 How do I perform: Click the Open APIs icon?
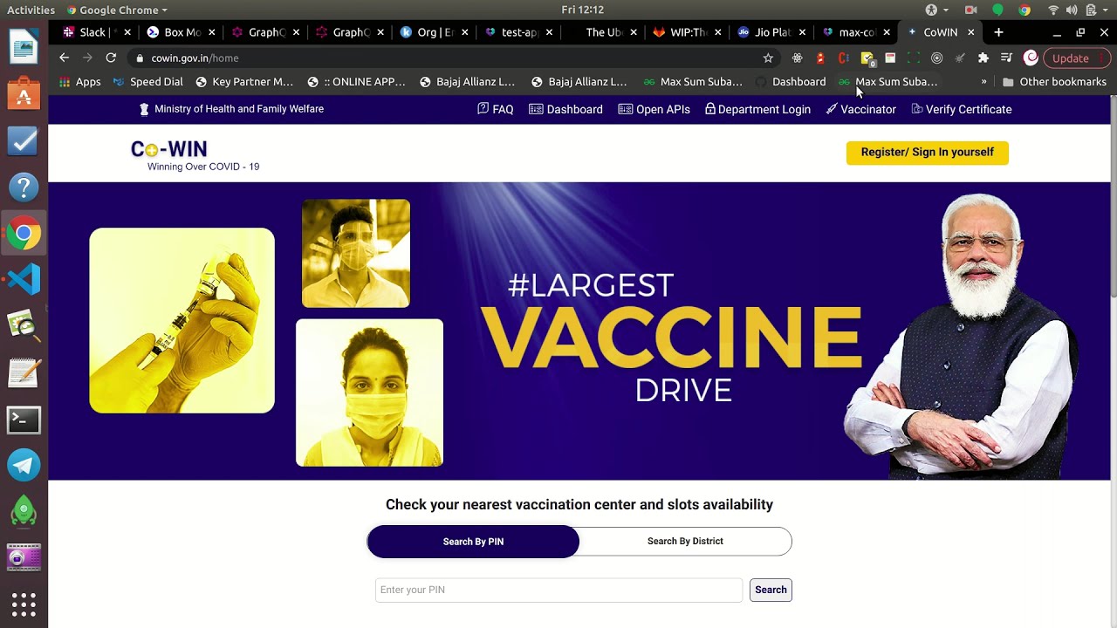pyautogui.click(x=625, y=109)
